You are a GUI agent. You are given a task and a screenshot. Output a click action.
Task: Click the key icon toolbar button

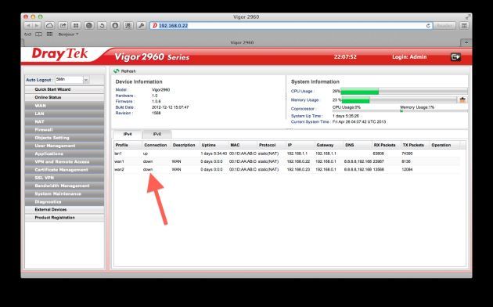click(x=142, y=26)
